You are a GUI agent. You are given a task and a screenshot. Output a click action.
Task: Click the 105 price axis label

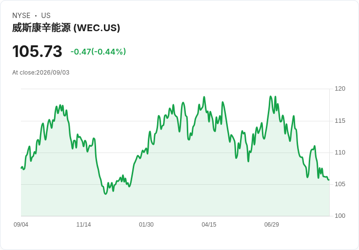pyautogui.click(x=340, y=184)
